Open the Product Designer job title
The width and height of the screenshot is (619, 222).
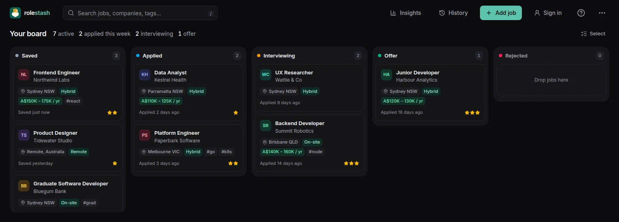coord(55,133)
